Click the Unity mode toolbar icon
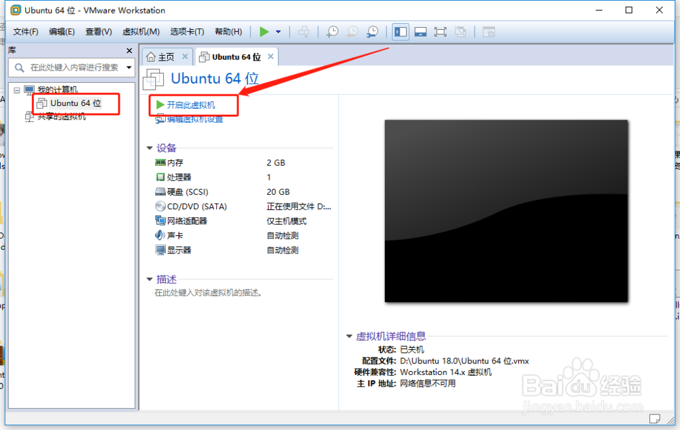 coord(460,32)
